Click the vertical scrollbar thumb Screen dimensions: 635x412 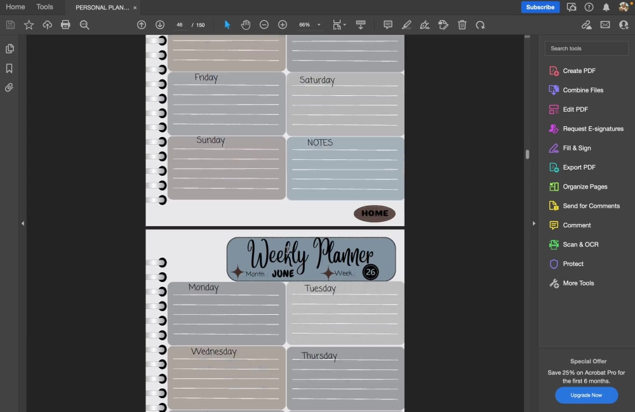point(527,154)
